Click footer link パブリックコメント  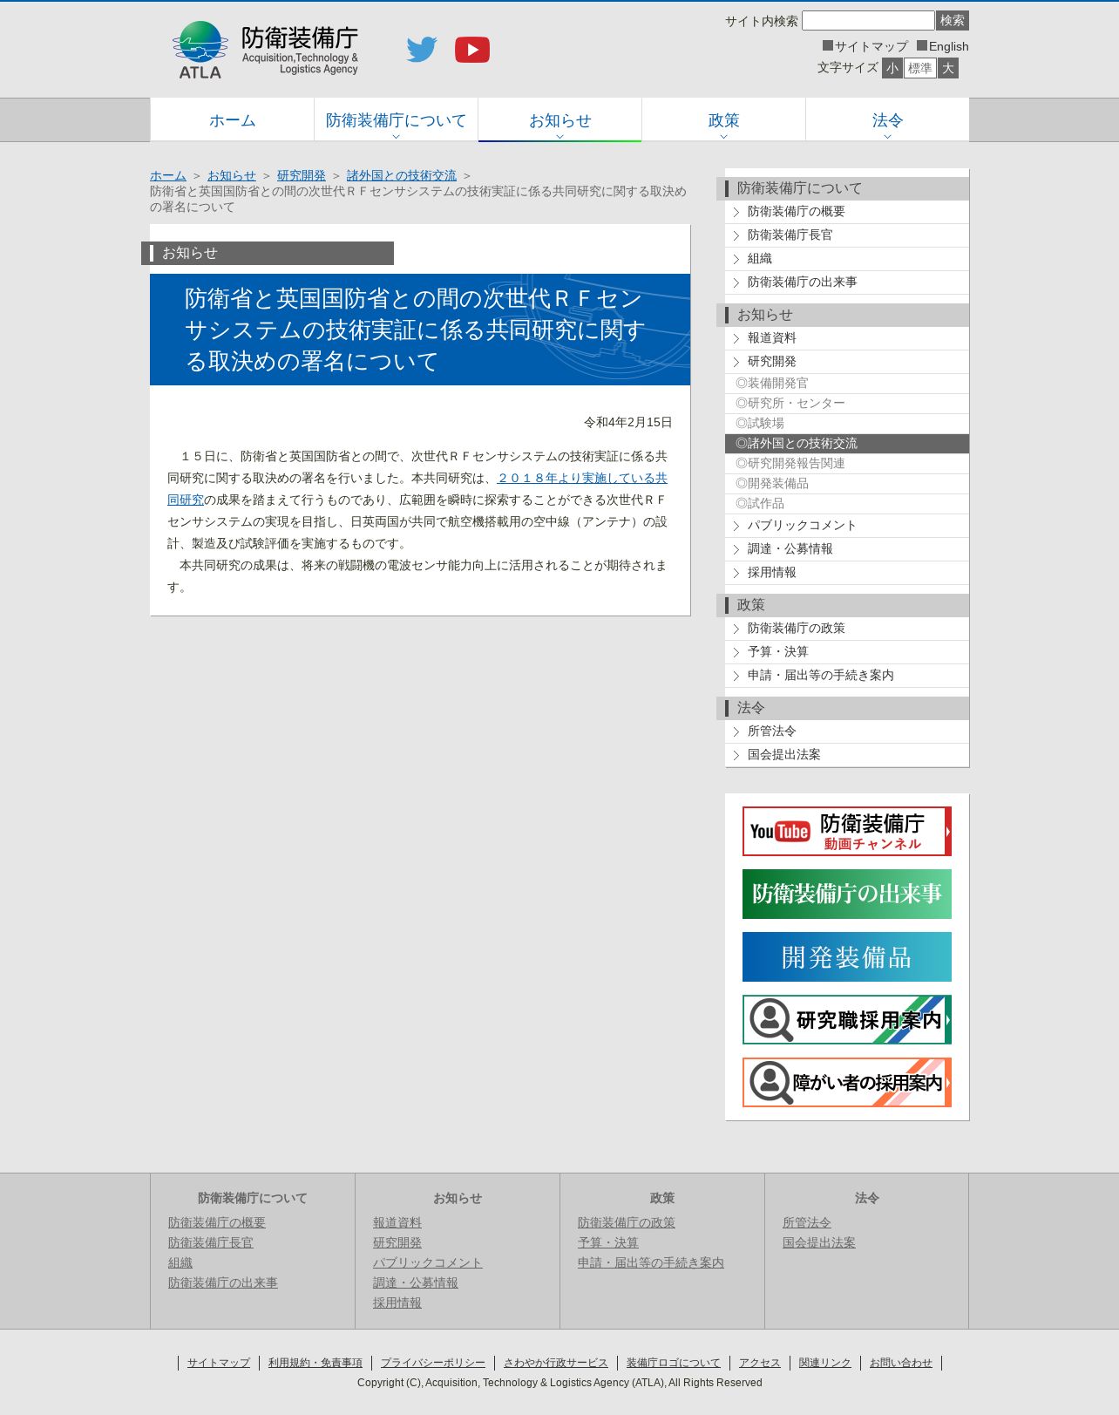pos(428,1263)
